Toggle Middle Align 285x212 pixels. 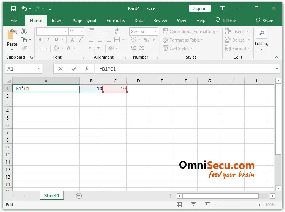pyautogui.click(x=100, y=31)
